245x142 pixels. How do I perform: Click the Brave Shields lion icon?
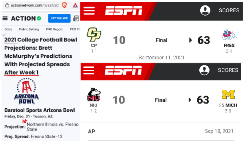pyautogui.click(x=64, y=5)
